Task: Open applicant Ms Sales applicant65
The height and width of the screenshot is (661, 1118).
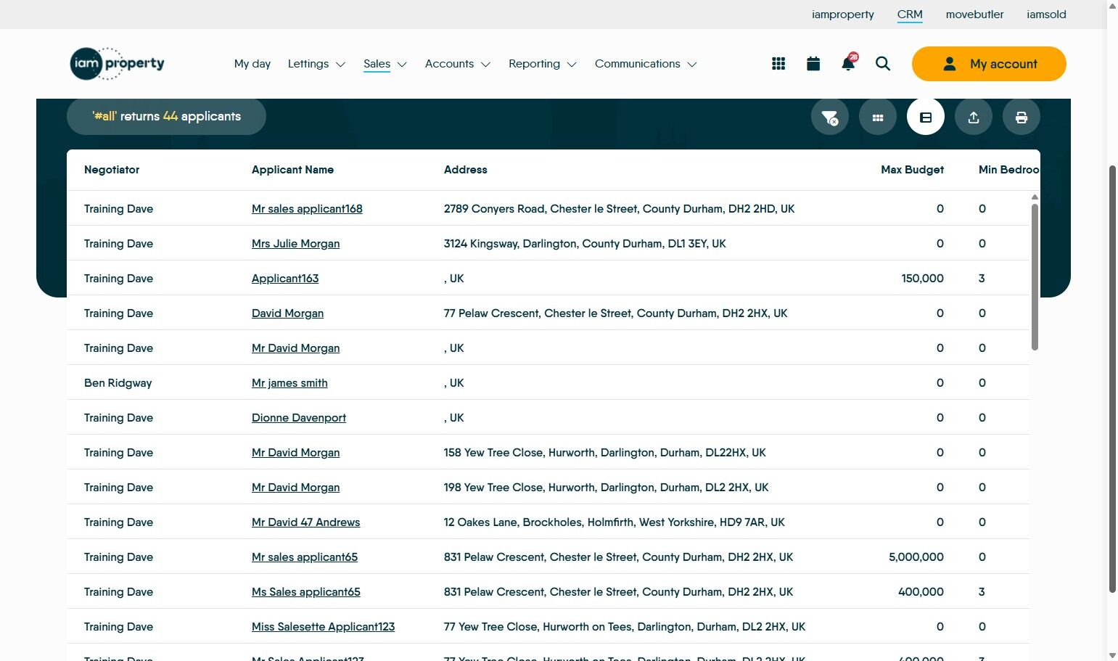Action: (306, 592)
